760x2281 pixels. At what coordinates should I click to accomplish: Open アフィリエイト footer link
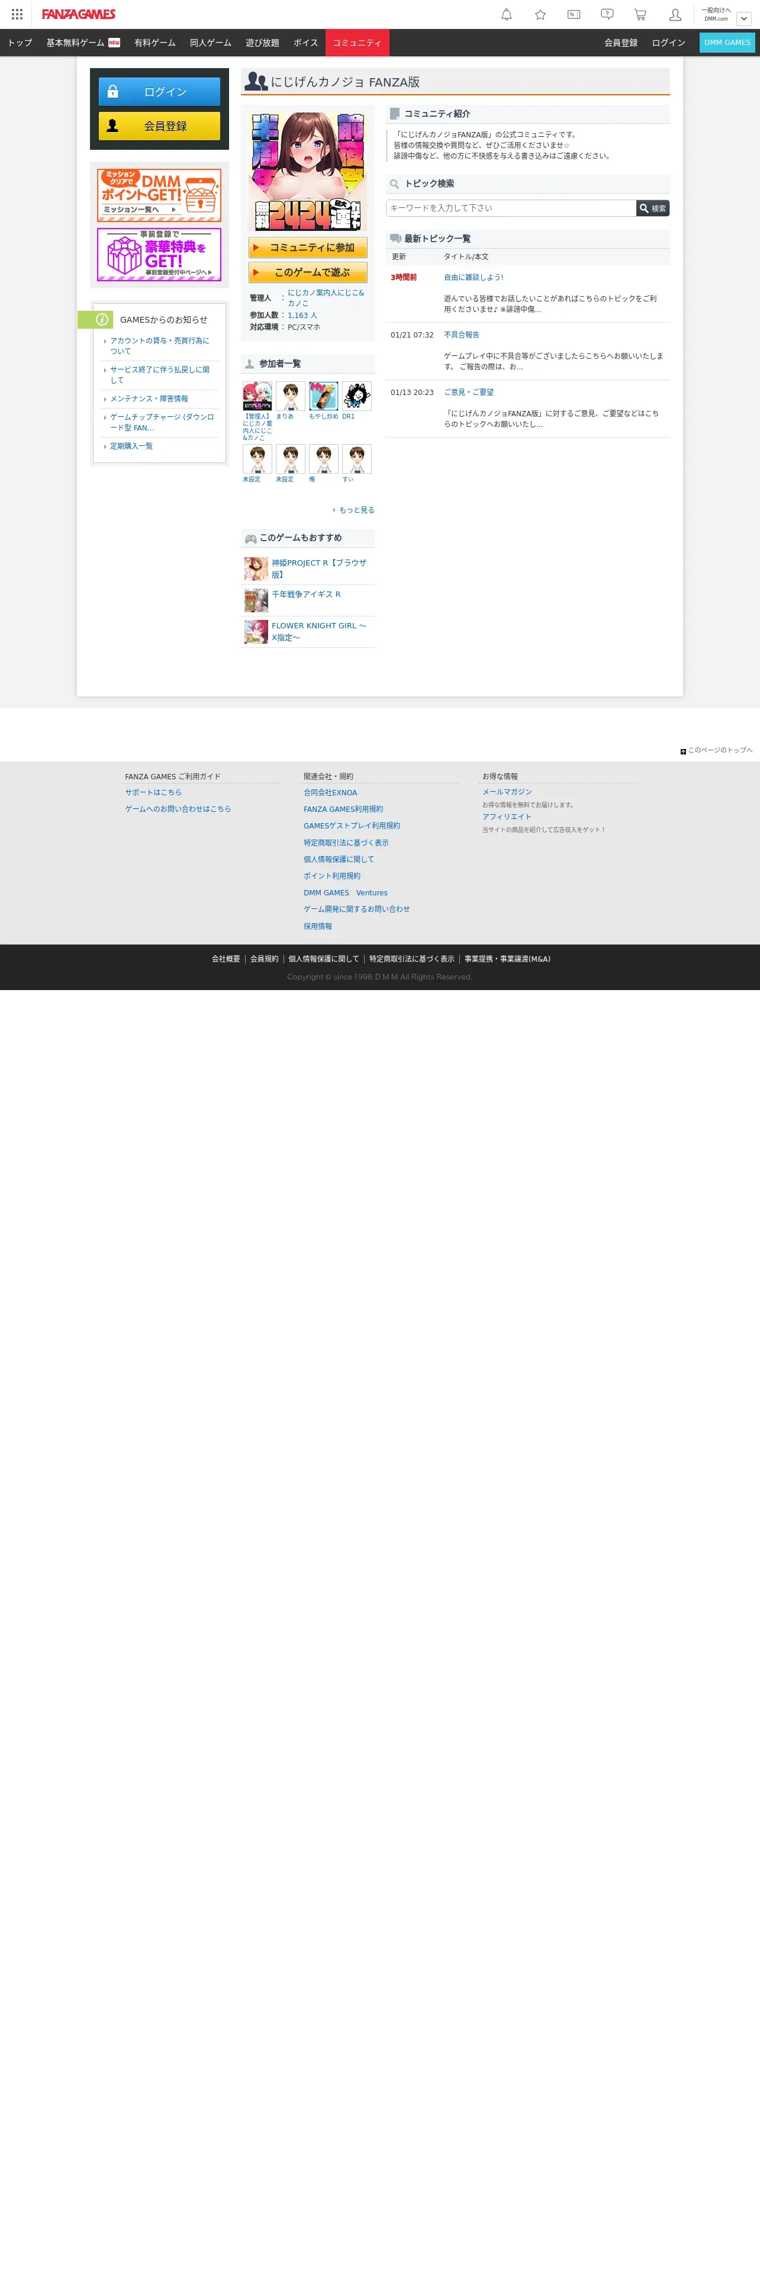click(507, 817)
